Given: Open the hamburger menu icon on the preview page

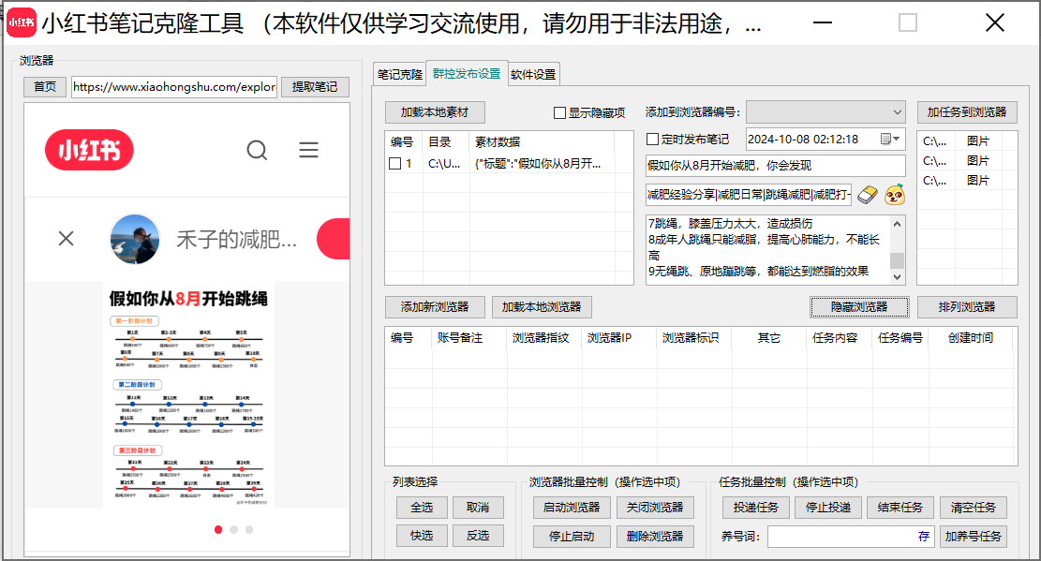Looking at the screenshot, I should 309,150.
